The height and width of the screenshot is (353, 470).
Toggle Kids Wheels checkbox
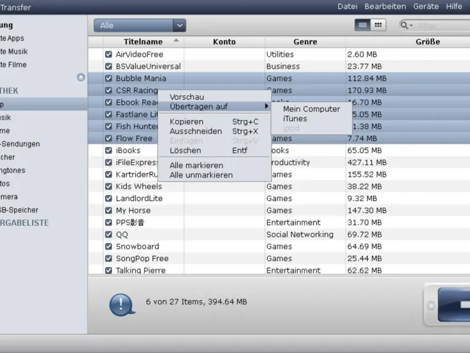tap(109, 187)
